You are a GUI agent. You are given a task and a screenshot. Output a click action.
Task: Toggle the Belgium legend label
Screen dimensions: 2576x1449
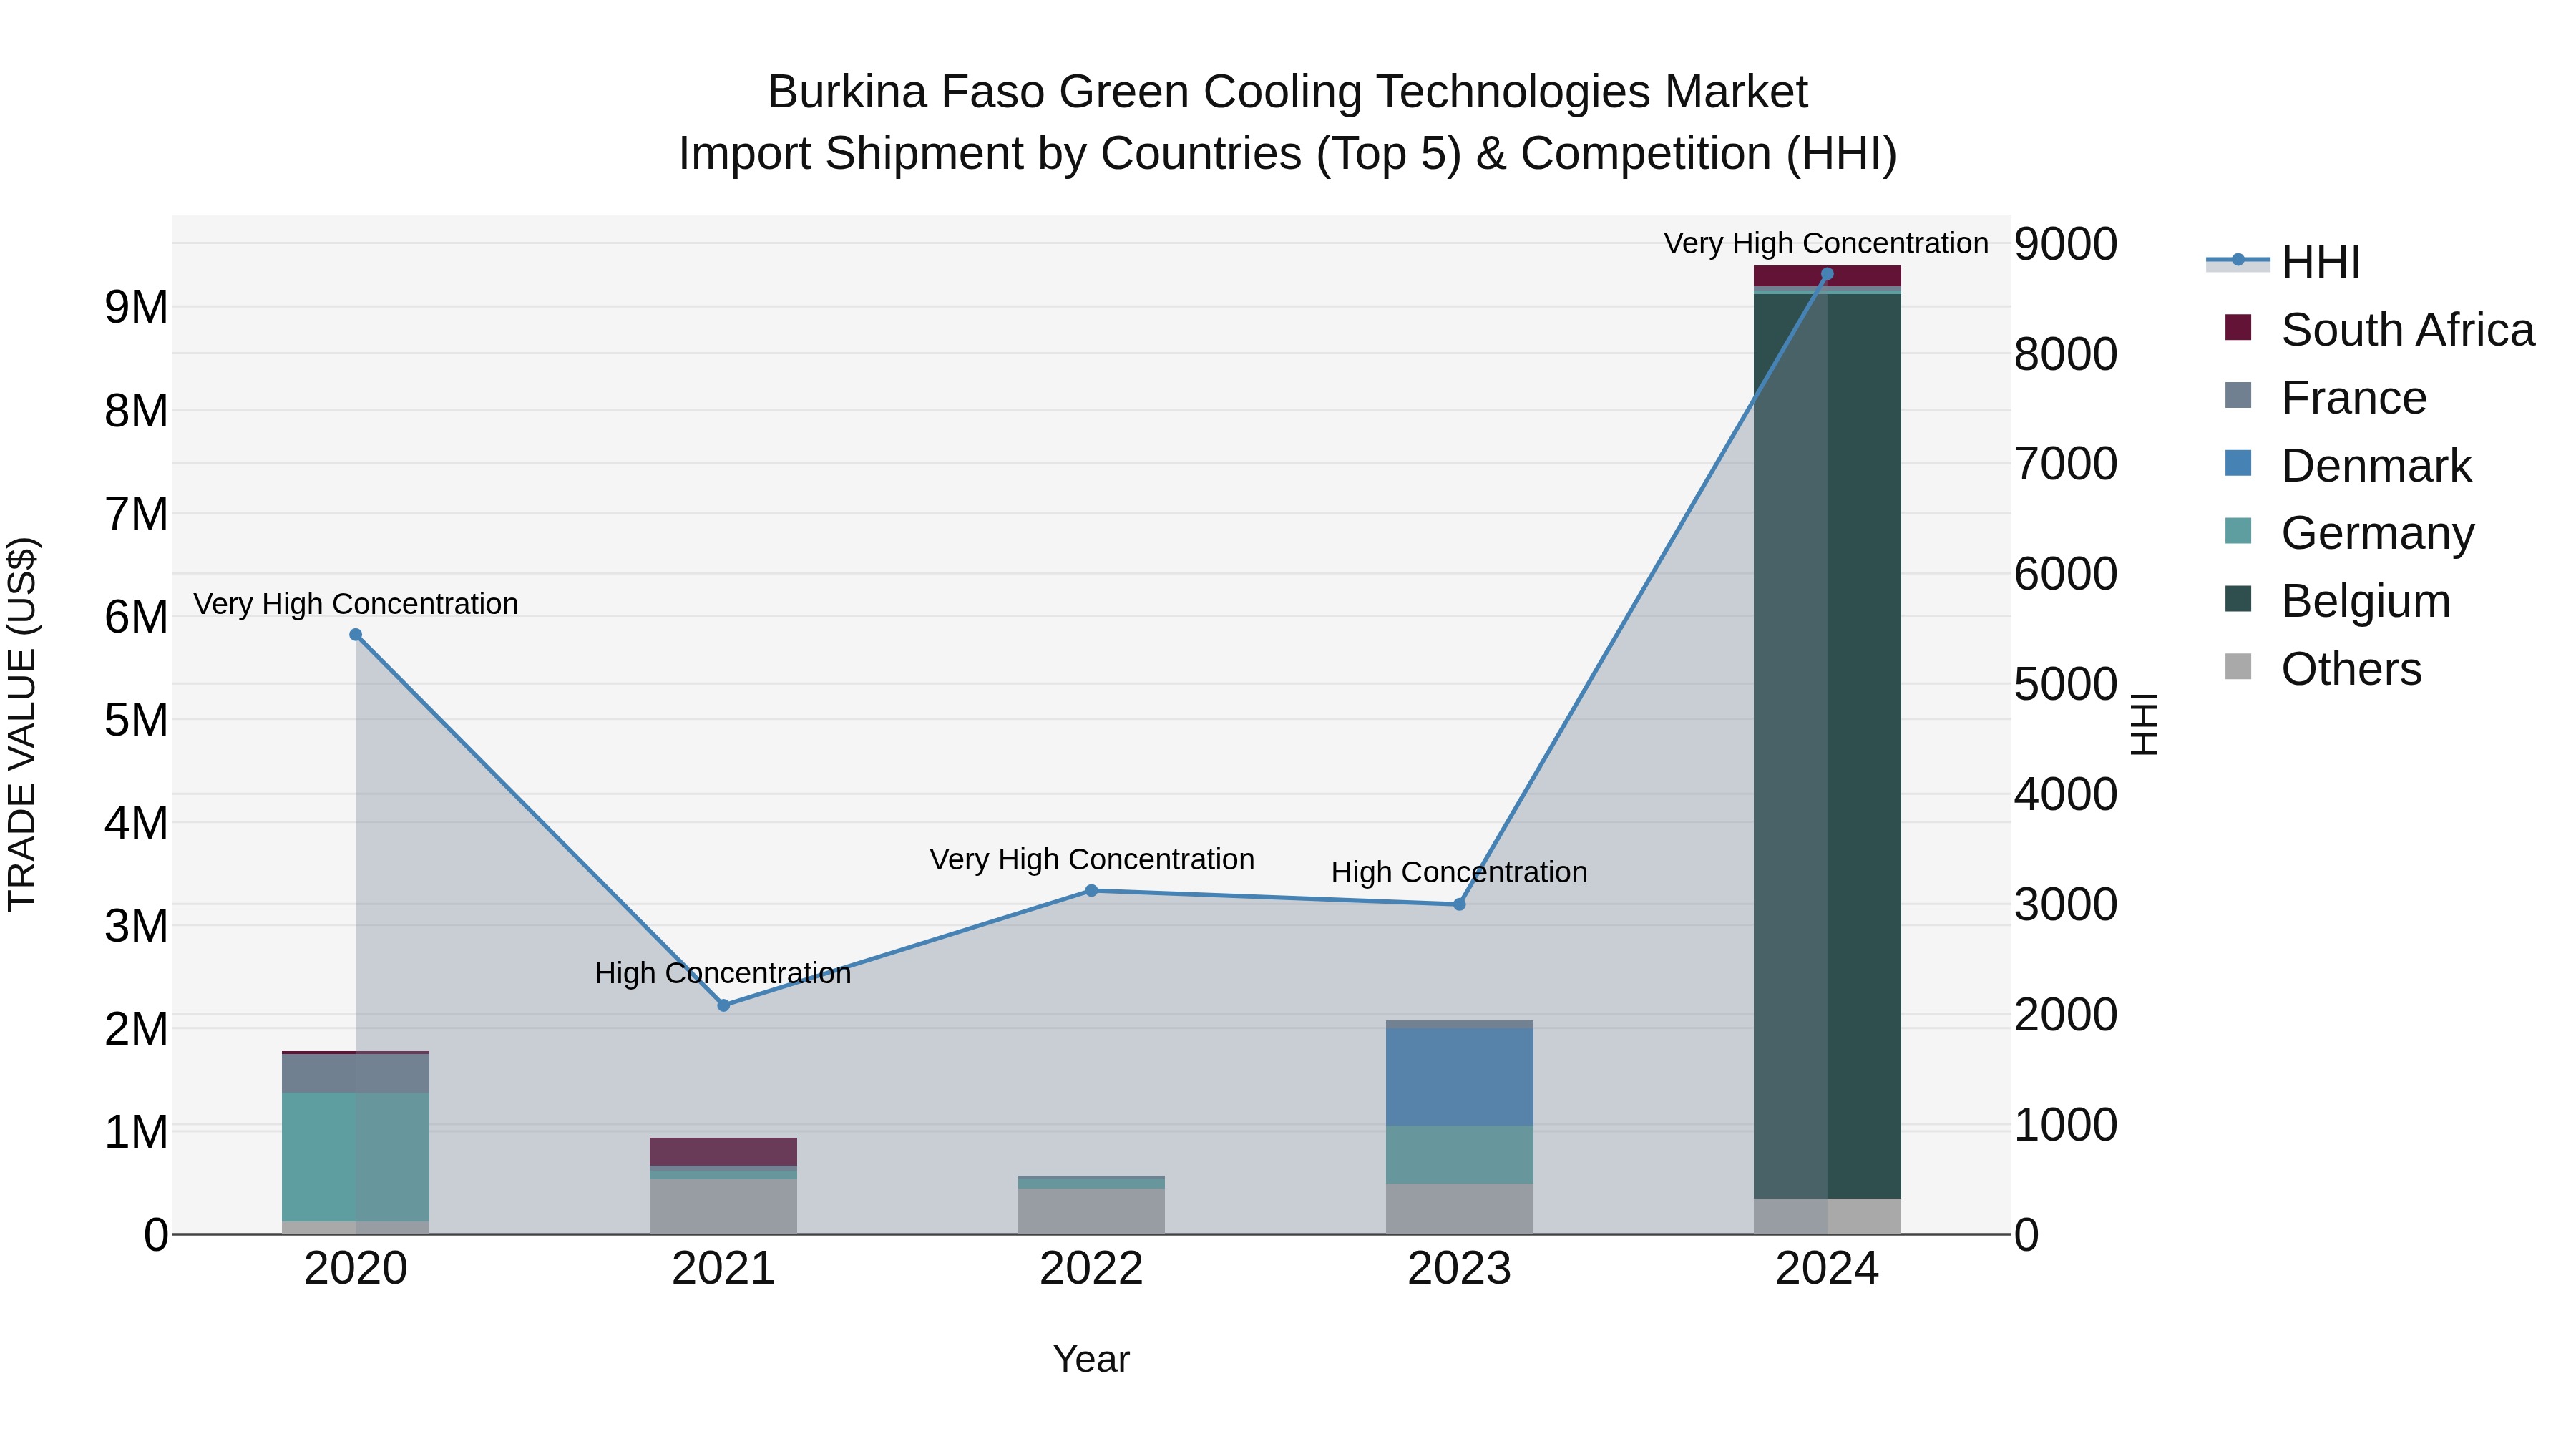click(x=2366, y=601)
